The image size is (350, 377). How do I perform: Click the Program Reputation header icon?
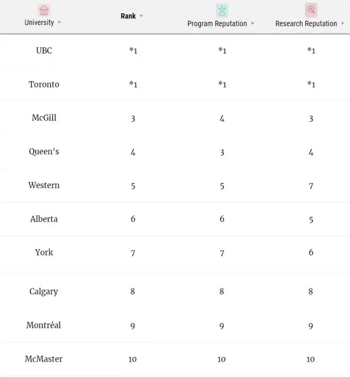coord(222,11)
